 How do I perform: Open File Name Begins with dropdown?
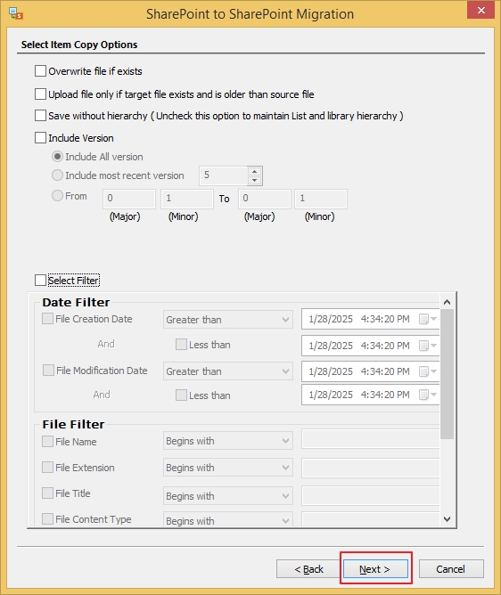tap(228, 441)
